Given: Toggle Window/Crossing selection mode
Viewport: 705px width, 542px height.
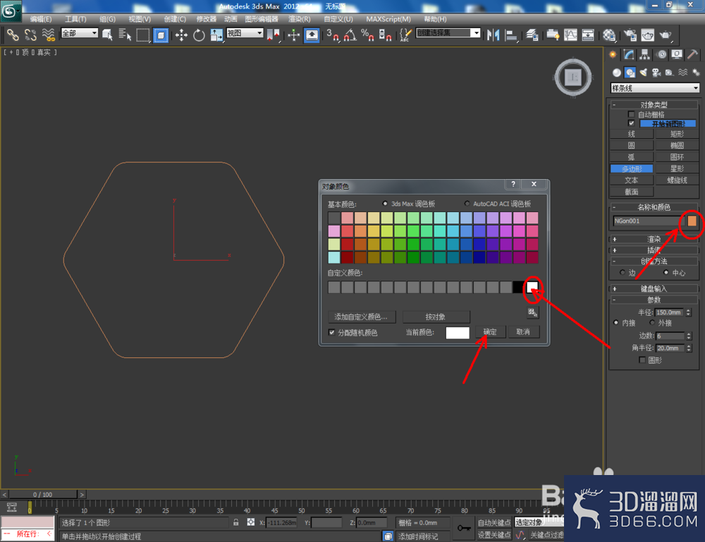Looking at the screenshot, I should coord(161,35).
